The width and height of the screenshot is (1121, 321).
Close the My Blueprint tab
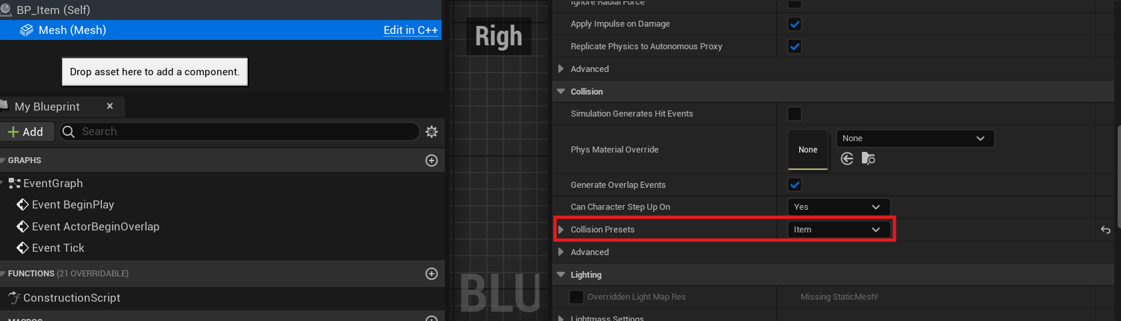pos(110,106)
